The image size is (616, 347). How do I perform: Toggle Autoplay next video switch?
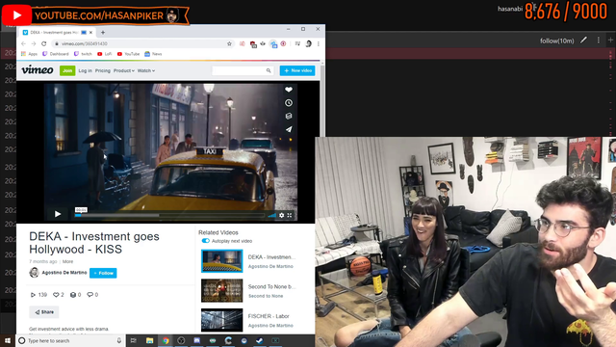click(205, 241)
